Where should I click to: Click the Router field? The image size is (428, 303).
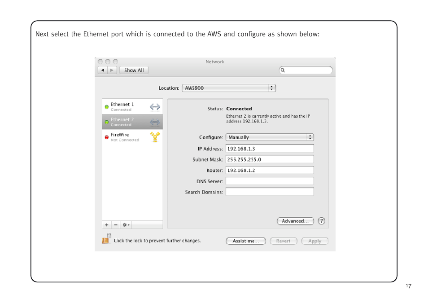point(270,170)
